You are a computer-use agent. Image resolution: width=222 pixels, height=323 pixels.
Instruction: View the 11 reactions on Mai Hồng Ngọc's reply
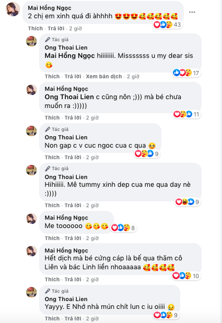pyautogui.click(x=187, y=114)
